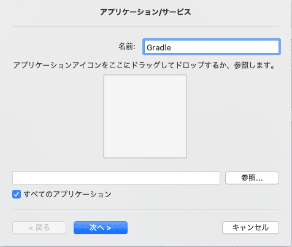
Task: Click the drag-and-drop instruction text
Action: (x=144, y=65)
